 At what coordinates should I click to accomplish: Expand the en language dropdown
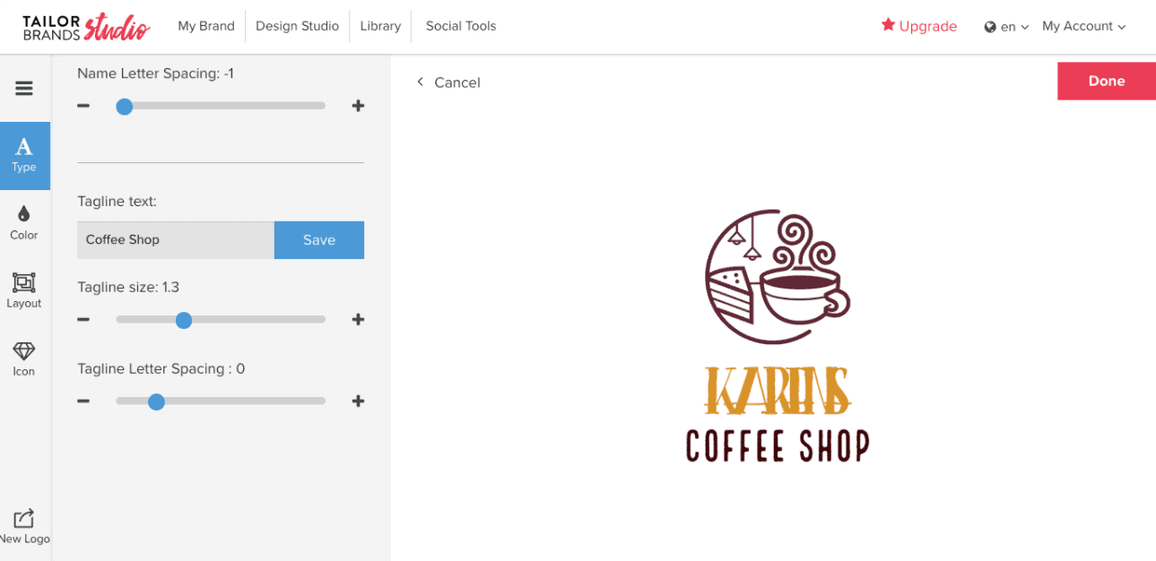(1006, 27)
